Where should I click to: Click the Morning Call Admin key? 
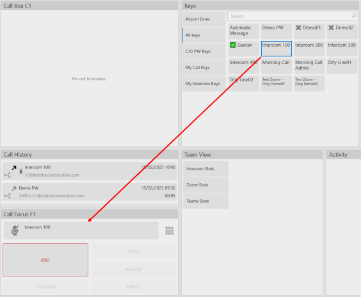tap(309, 66)
